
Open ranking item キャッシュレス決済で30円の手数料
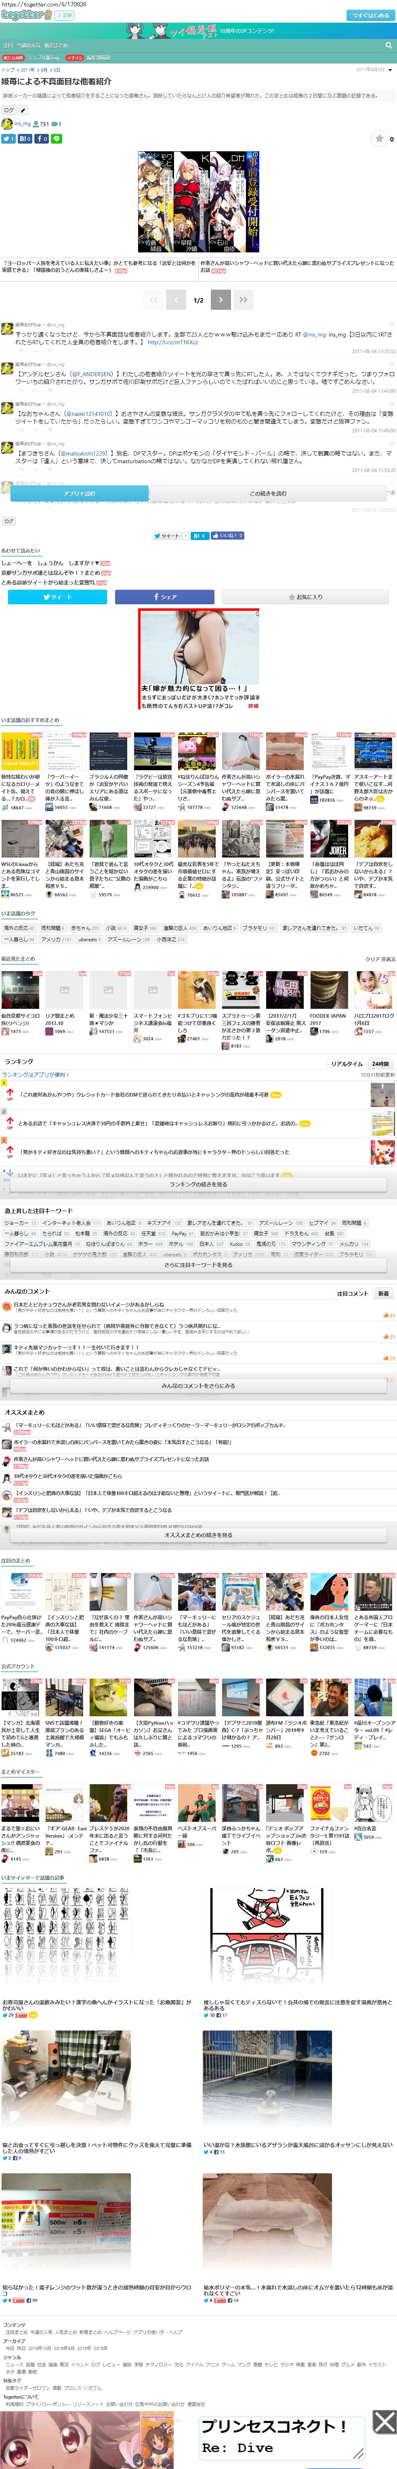pyautogui.click(x=158, y=1123)
